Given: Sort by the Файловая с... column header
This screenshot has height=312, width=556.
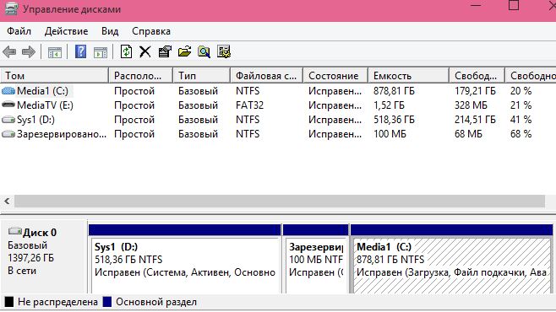Looking at the screenshot, I should point(267,76).
